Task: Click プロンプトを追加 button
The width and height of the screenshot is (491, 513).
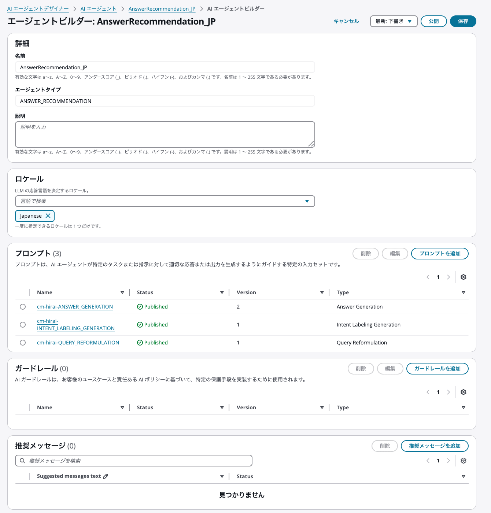Action: (439, 254)
